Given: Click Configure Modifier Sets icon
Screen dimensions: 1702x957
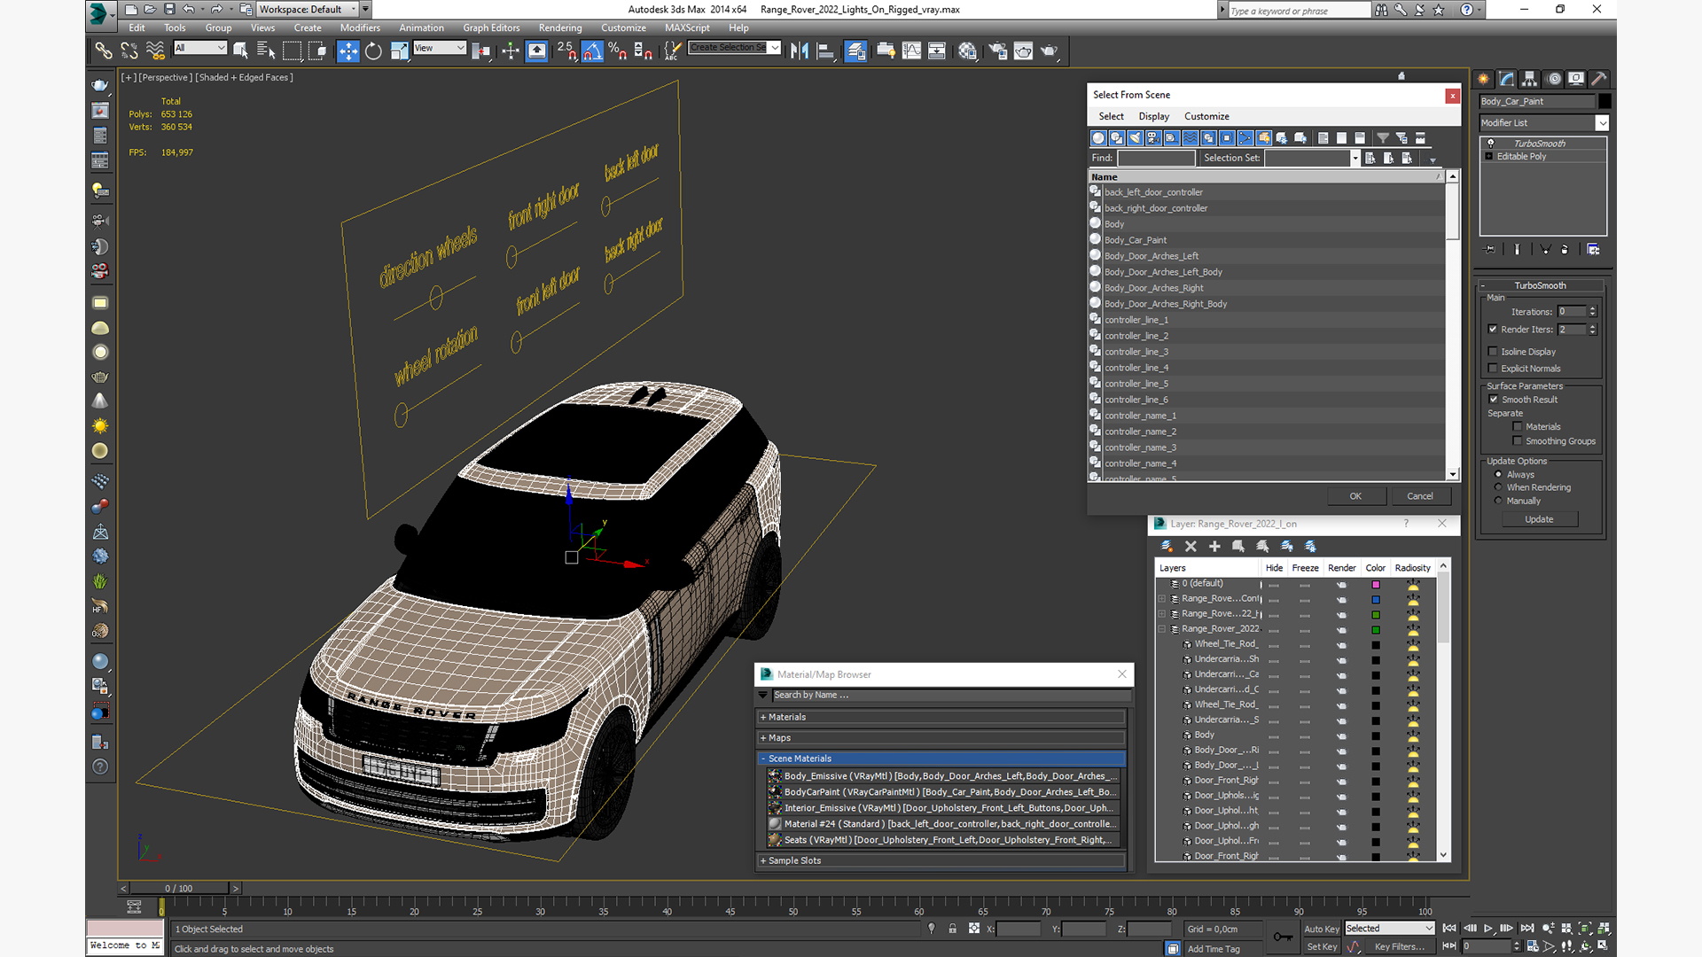Looking at the screenshot, I should pos(1593,250).
